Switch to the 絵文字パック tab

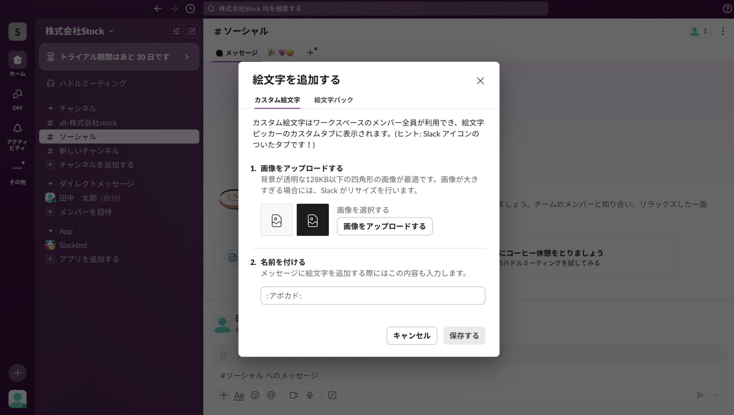click(333, 100)
